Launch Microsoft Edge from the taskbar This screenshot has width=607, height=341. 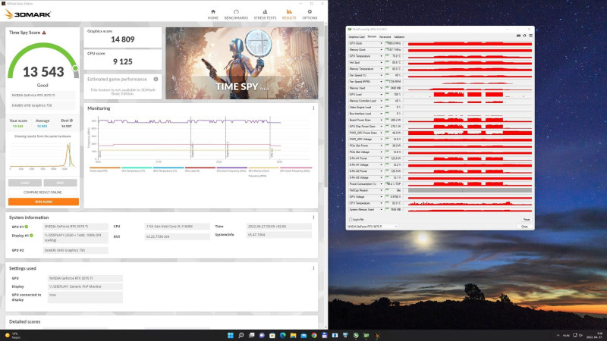(x=282, y=335)
